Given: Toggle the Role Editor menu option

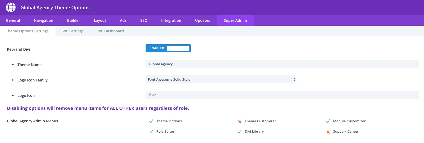Looking at the screenshot, I should (x=151, y=132).
